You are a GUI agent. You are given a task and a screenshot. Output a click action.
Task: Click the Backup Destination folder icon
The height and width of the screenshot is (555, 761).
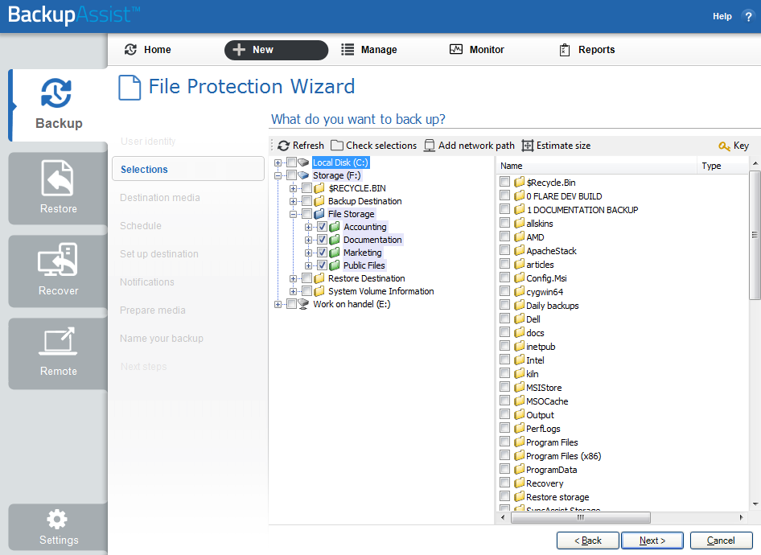[x=319, y=201]
